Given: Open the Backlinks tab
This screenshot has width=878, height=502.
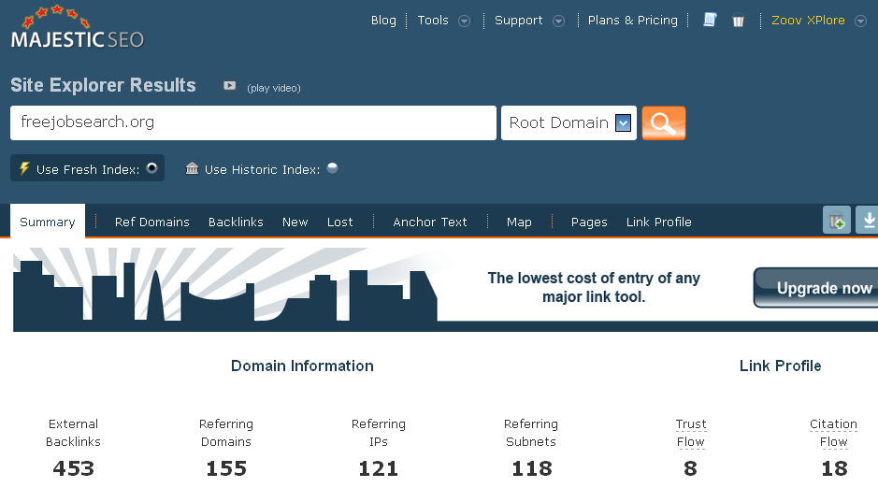Looking at the screenshot, I should pos(236,222).
